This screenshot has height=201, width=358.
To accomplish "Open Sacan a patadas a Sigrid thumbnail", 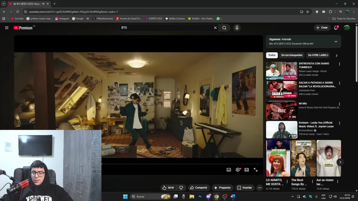I will click(282, 90).
